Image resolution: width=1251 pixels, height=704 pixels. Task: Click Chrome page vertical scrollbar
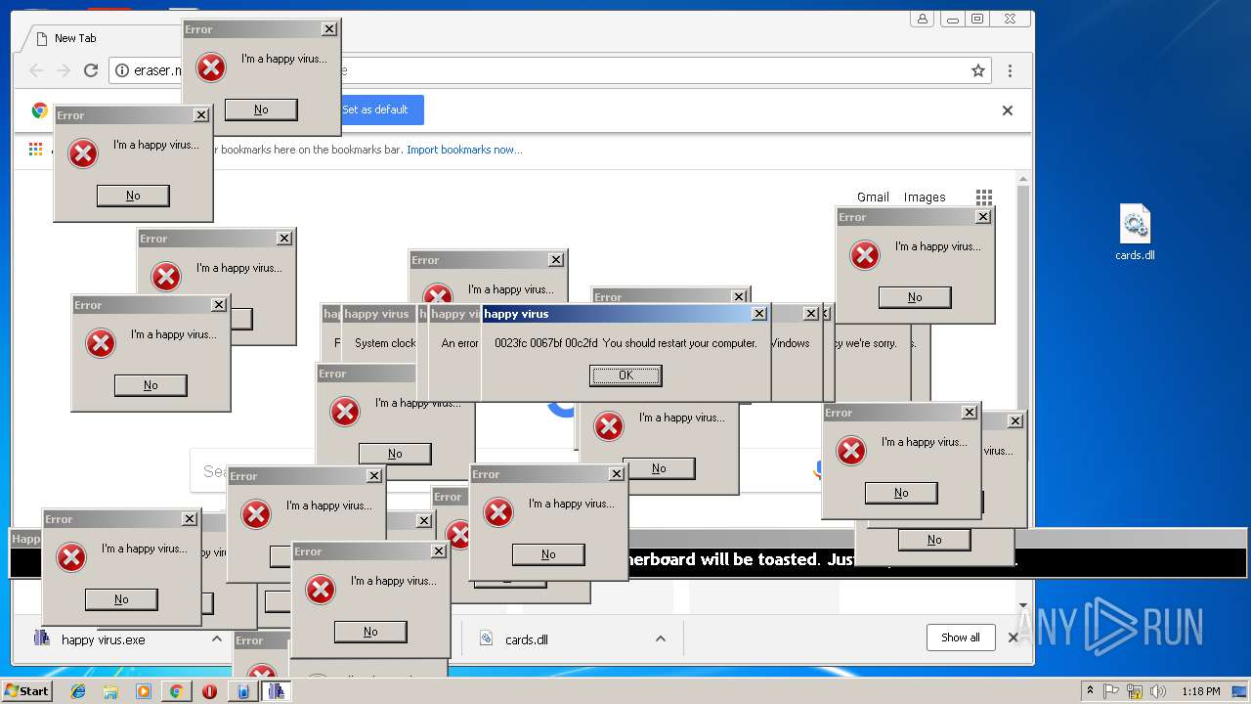click(1023, 391)
